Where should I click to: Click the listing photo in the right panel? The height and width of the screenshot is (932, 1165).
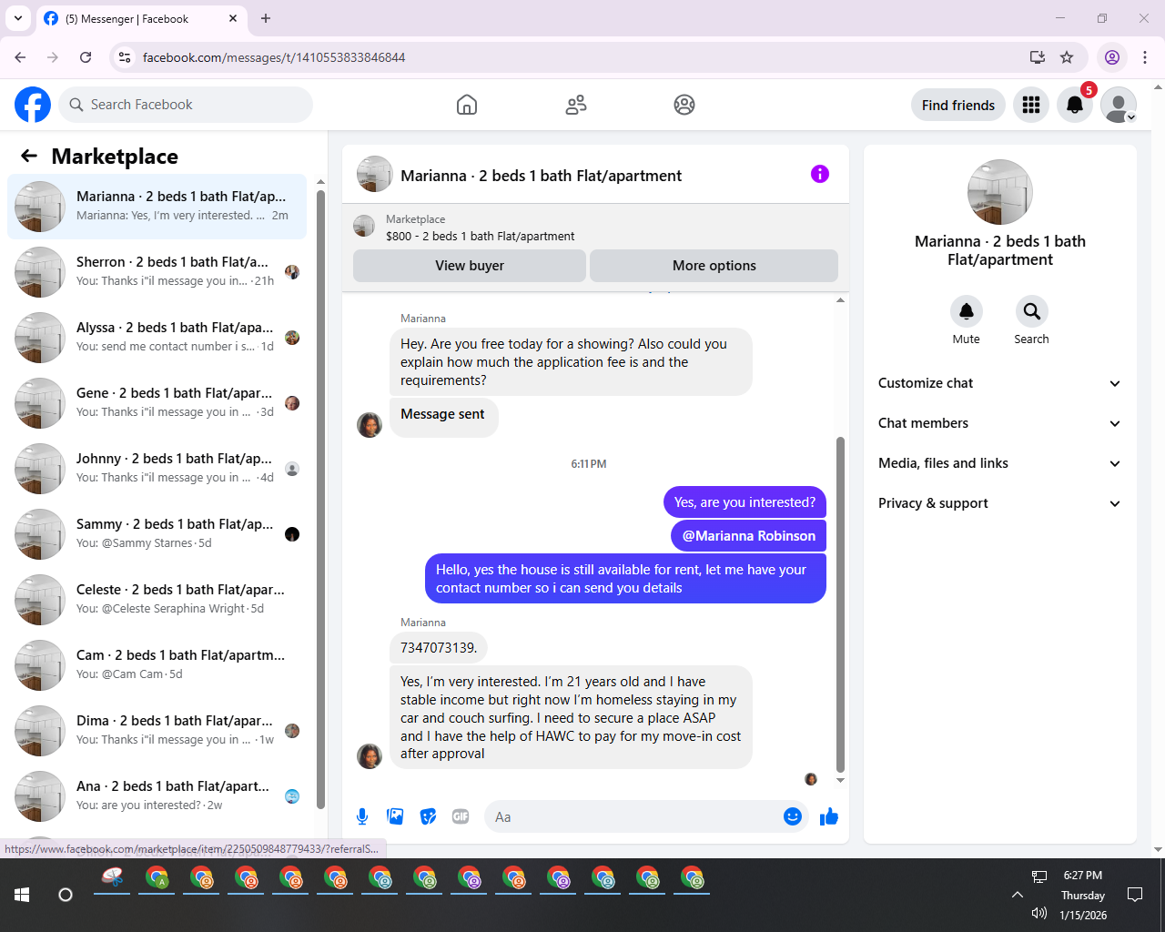tap(999, 192)
